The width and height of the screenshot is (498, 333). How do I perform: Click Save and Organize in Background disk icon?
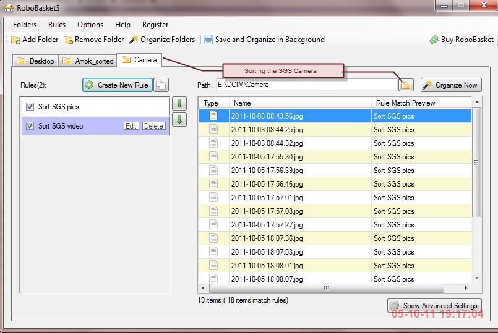(208, 40)
